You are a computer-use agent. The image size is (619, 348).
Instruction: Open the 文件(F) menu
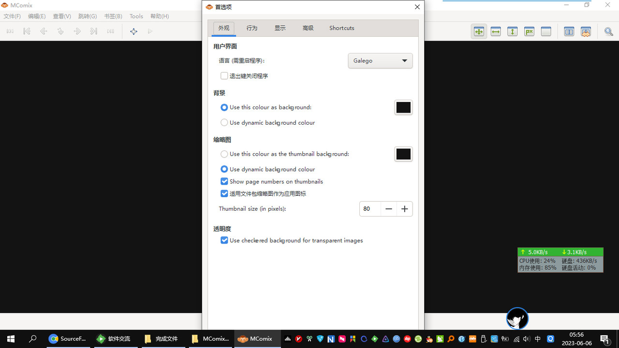coord(13,16)
